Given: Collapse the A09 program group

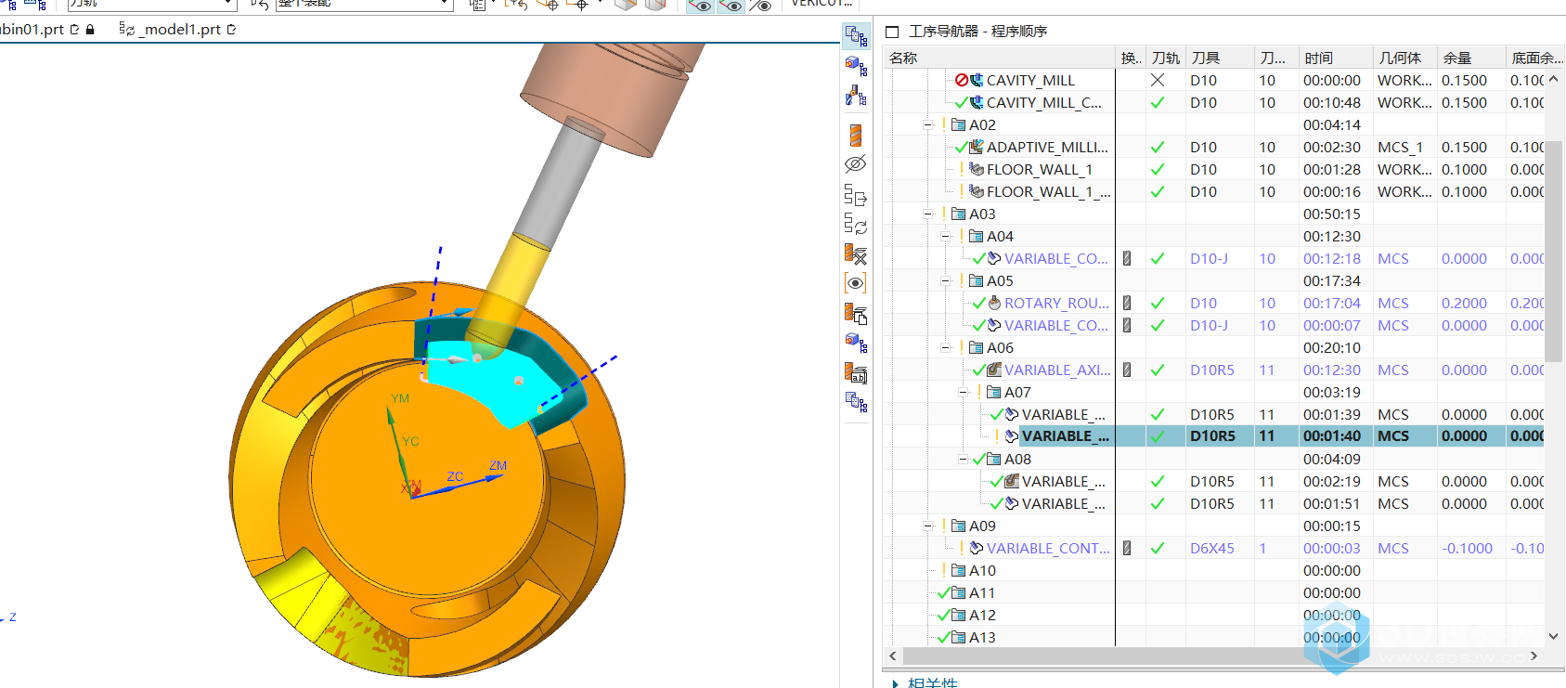Looking at the screenshot, I should pos(927,526).
